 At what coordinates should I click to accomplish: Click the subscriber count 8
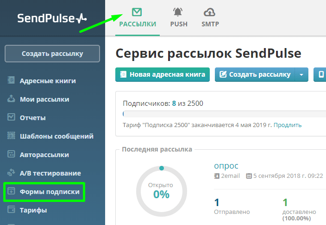point(174,103)
